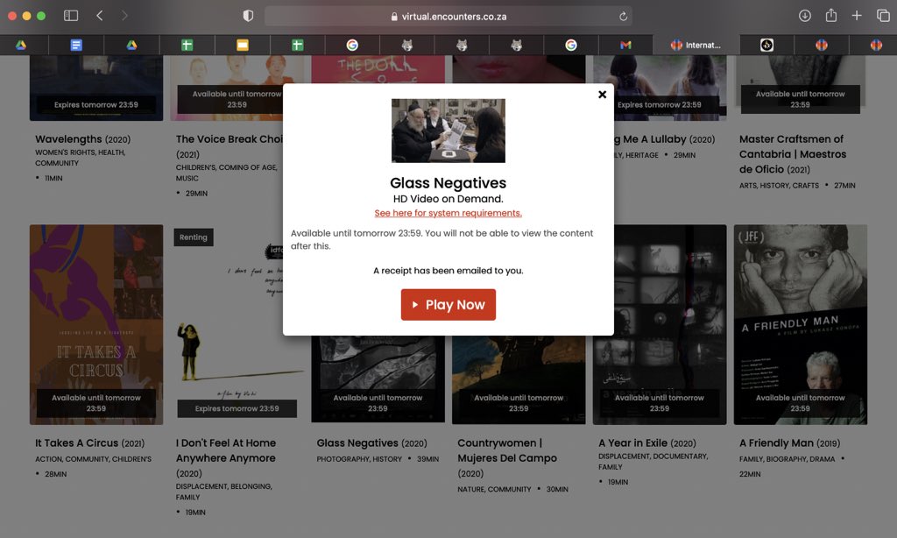The image size is (897, 538).
Task: Reload the page with refresh icon
Action: [x=623, y=16]
